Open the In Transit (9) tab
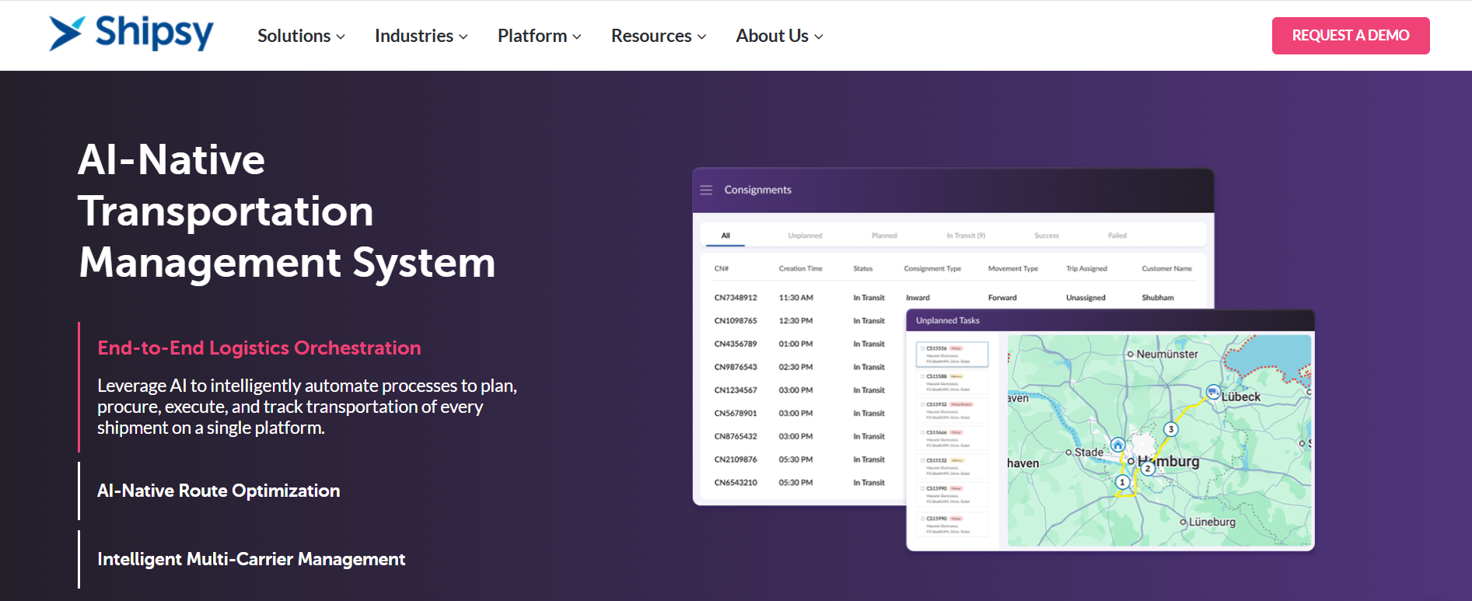Image resolution: width=1472 pixels, height=601 pixels. click(x=966, y=236)
